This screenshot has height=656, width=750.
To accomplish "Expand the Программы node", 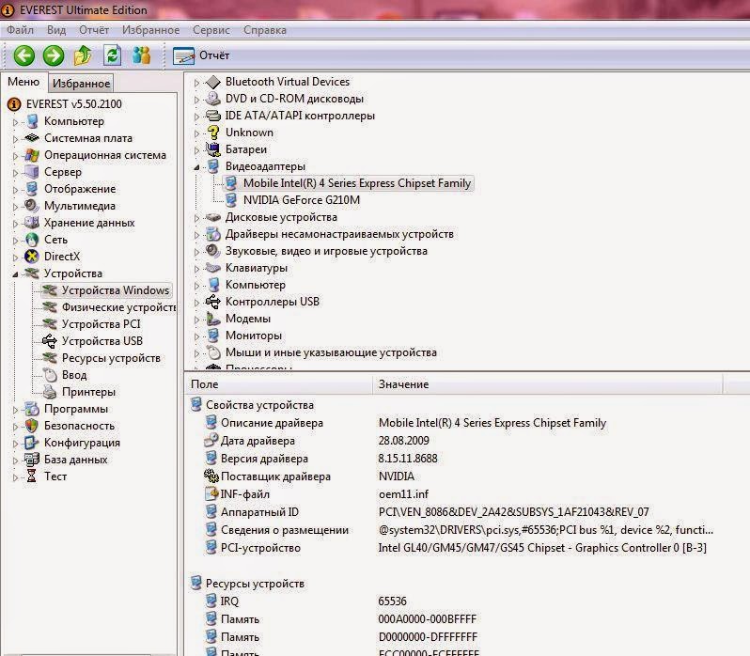I will [x=15, y=410].
